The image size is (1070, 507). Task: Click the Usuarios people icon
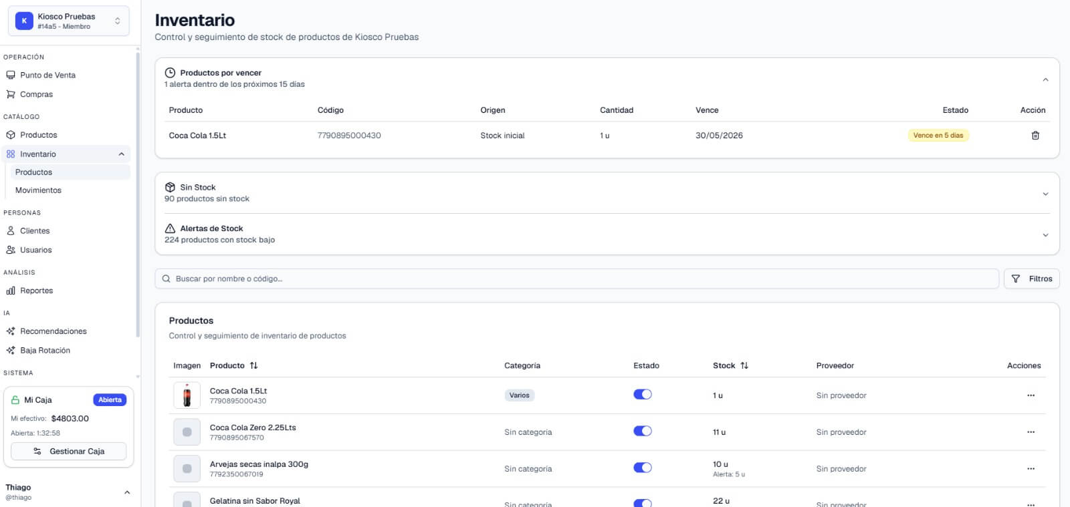(11, 250)
